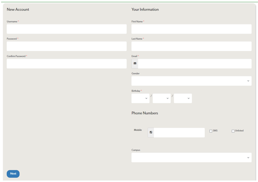
Task: Click the Campus label
Action: (x=136, y=150)
